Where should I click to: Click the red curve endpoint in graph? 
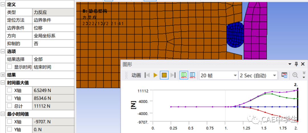click(x=297, y=121)
